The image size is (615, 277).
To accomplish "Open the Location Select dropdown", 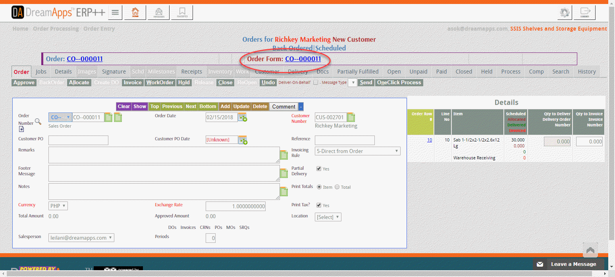I will 328,217.
